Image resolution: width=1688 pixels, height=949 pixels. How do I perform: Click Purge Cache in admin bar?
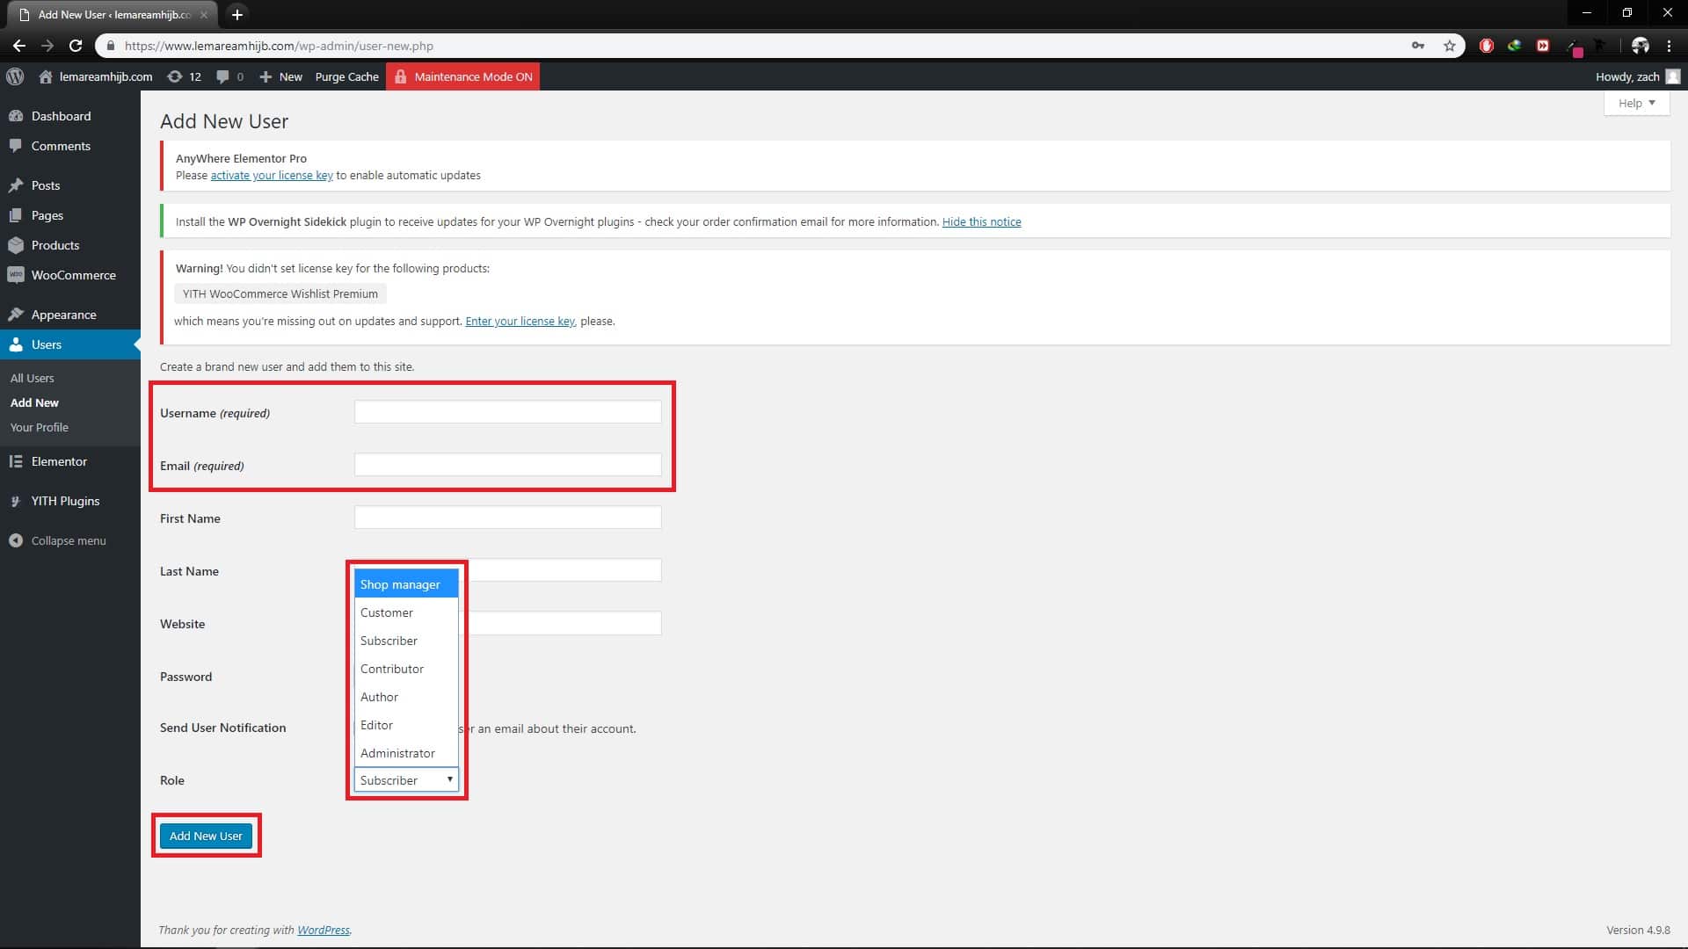coord(346,76)
